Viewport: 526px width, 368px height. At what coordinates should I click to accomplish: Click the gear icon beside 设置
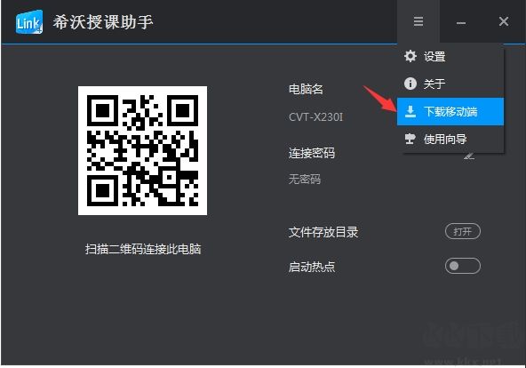[410, 56]
